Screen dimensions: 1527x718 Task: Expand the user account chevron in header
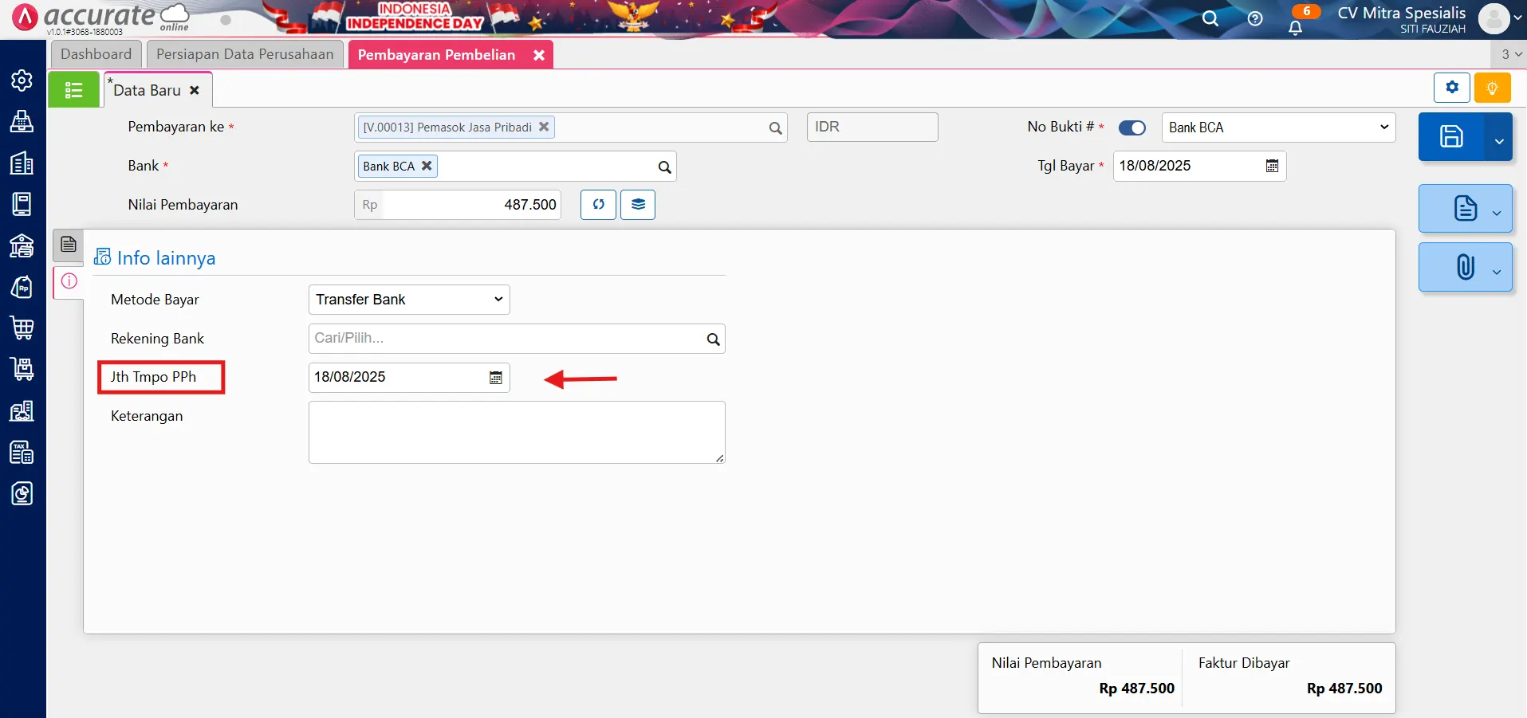pos(1517,18)
